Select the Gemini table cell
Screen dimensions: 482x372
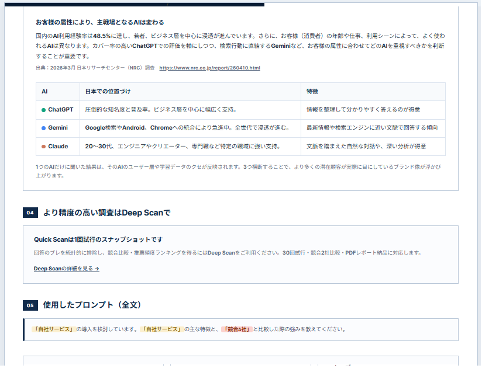tap(58, 128)
